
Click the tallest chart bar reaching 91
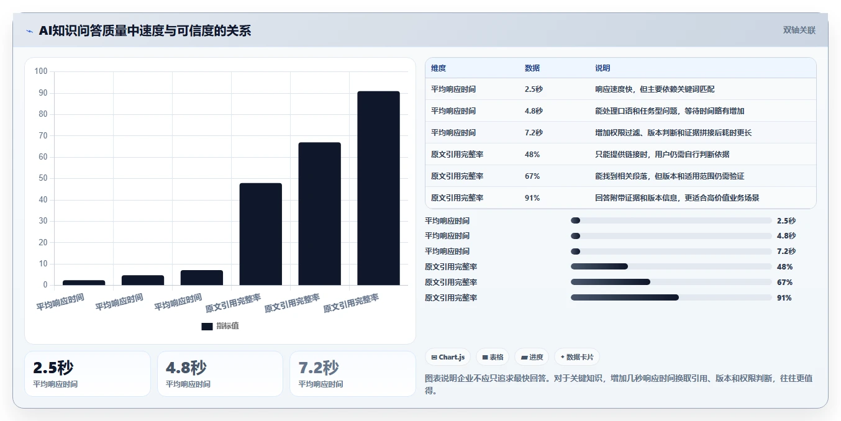[x=378, y=188]
